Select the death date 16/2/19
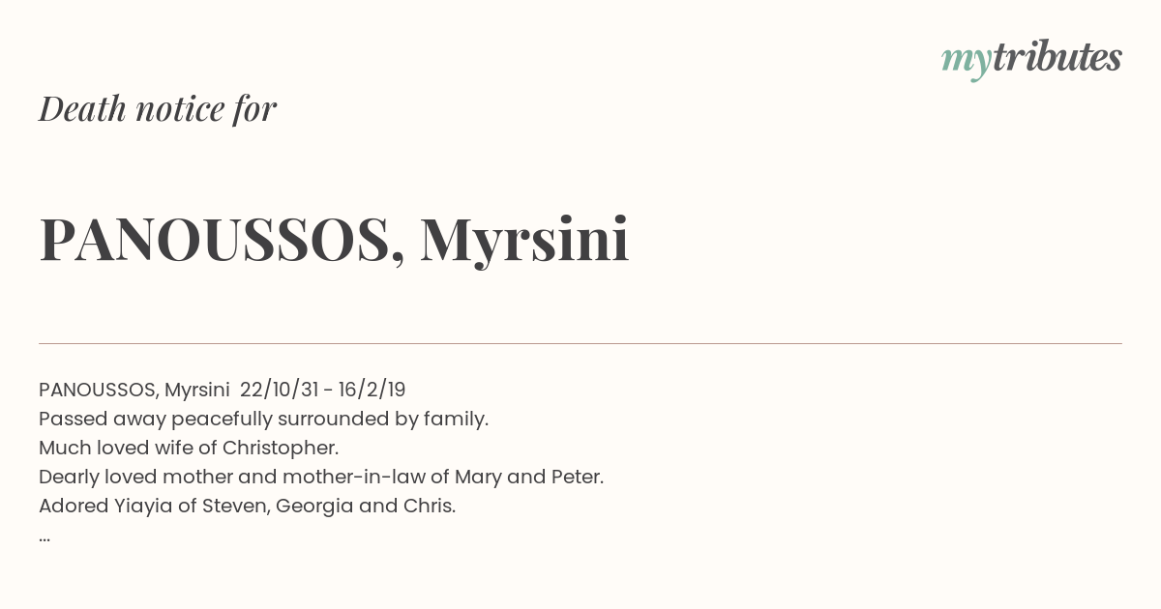 [x=372, y=391]
